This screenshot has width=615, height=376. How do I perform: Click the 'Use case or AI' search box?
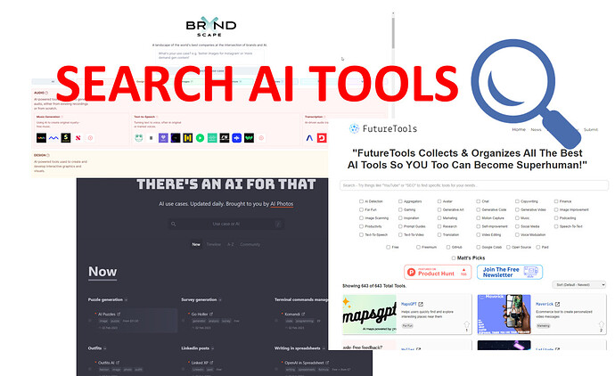point(225,224)
